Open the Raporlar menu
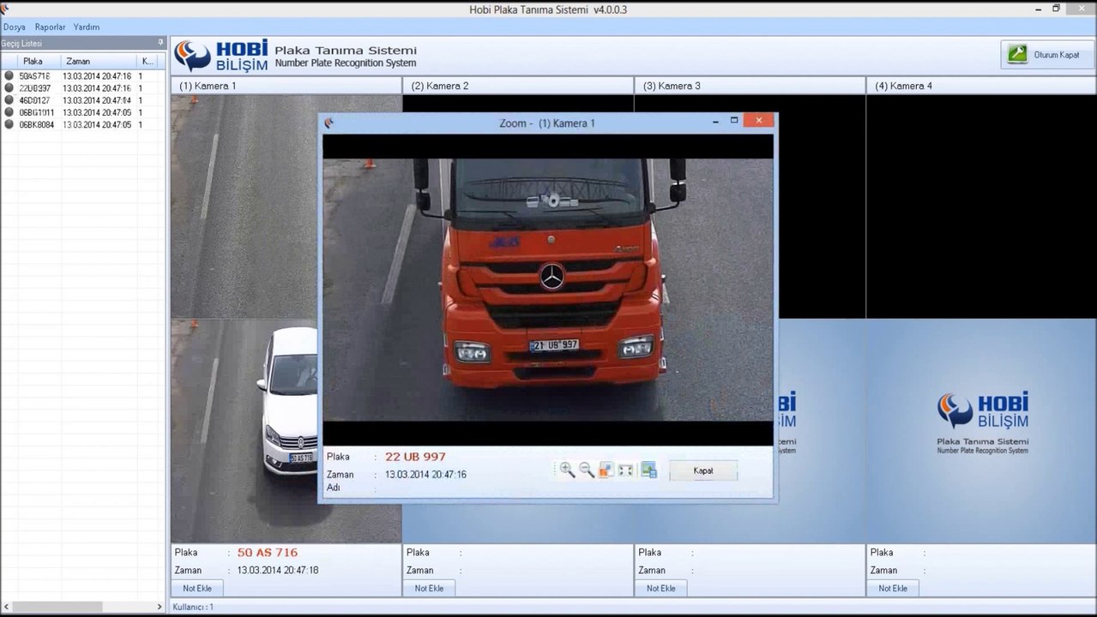 [50, 27]
